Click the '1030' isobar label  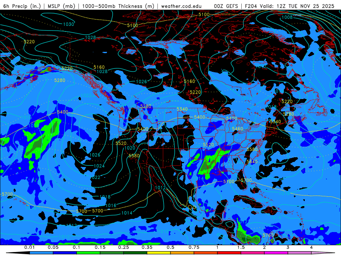[x=69, y=24]
